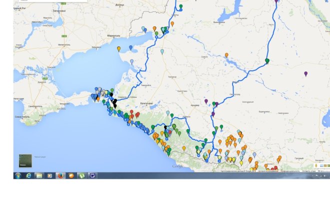Click the orange ball taskbar icon
The width and height of the screenshot is (330, 206).
pyautogui.click(x=71, y=176)
